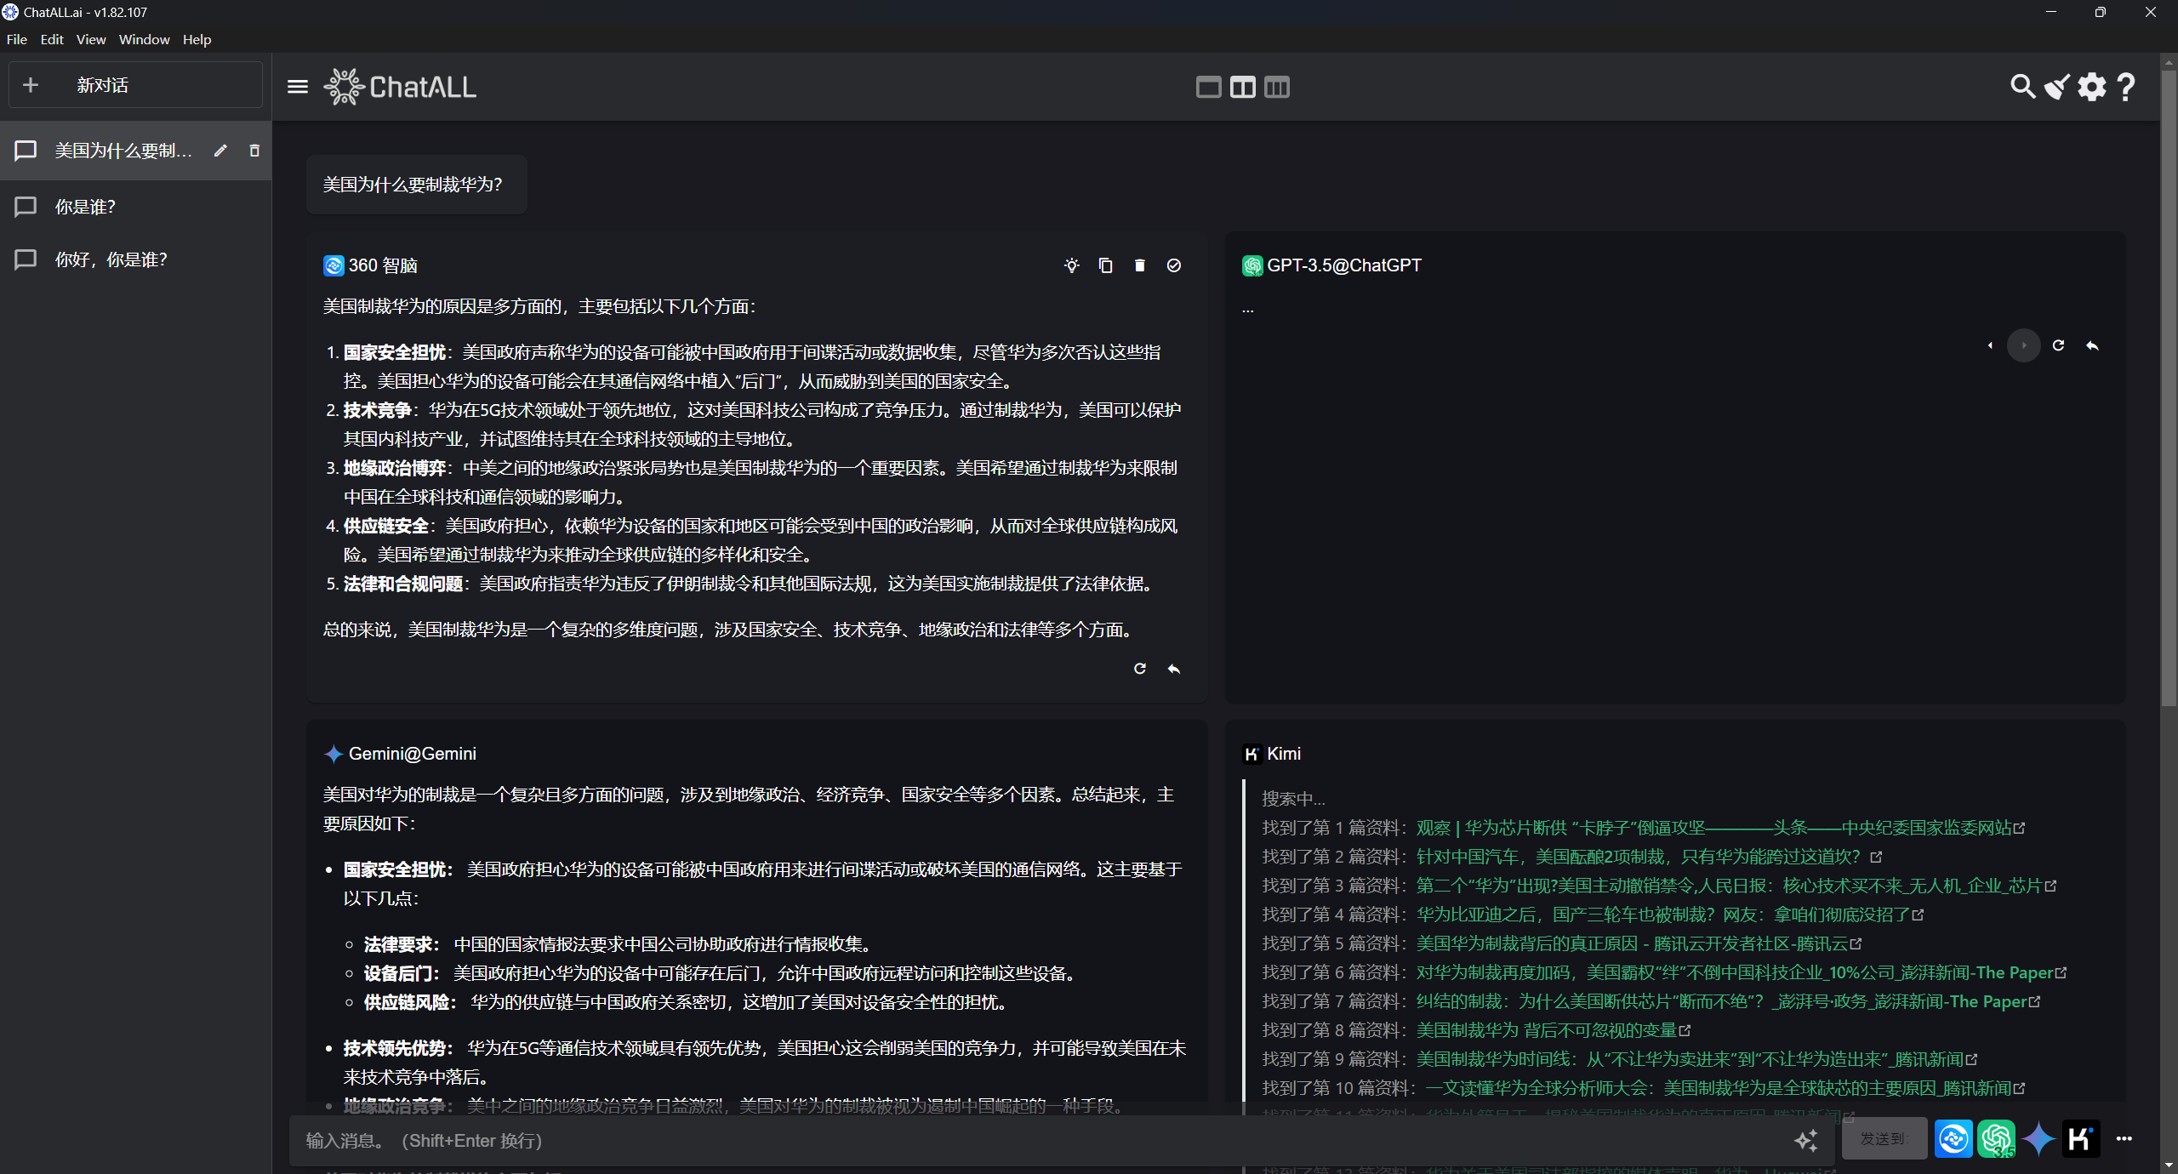Open the help question mark icon
This screenshot has height=1174, width=2178.
coord(2126,87)
